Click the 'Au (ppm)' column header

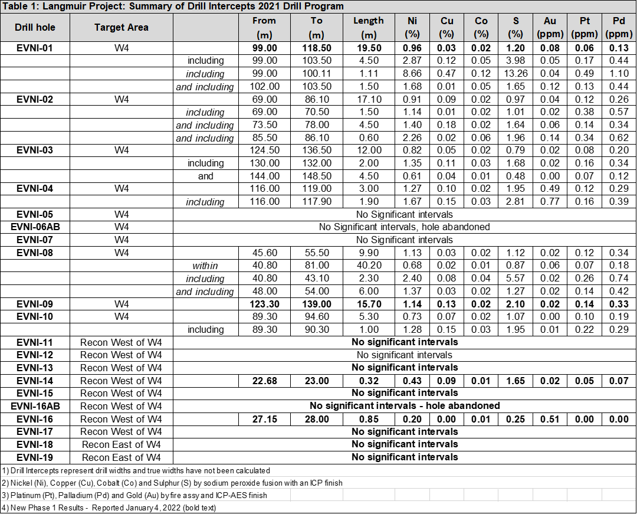point(550,27)
